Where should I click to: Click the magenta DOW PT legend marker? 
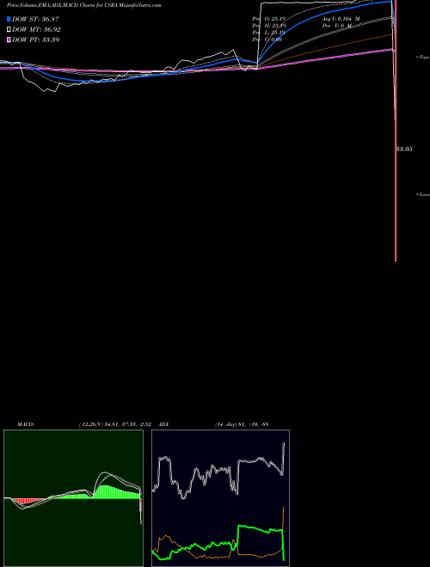tap(9, 40)
